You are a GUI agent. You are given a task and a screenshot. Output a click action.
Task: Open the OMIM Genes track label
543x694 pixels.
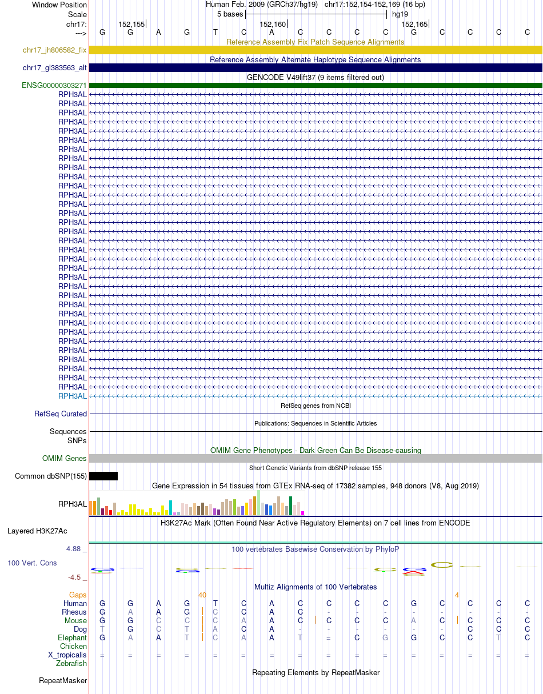coord(65,458)
